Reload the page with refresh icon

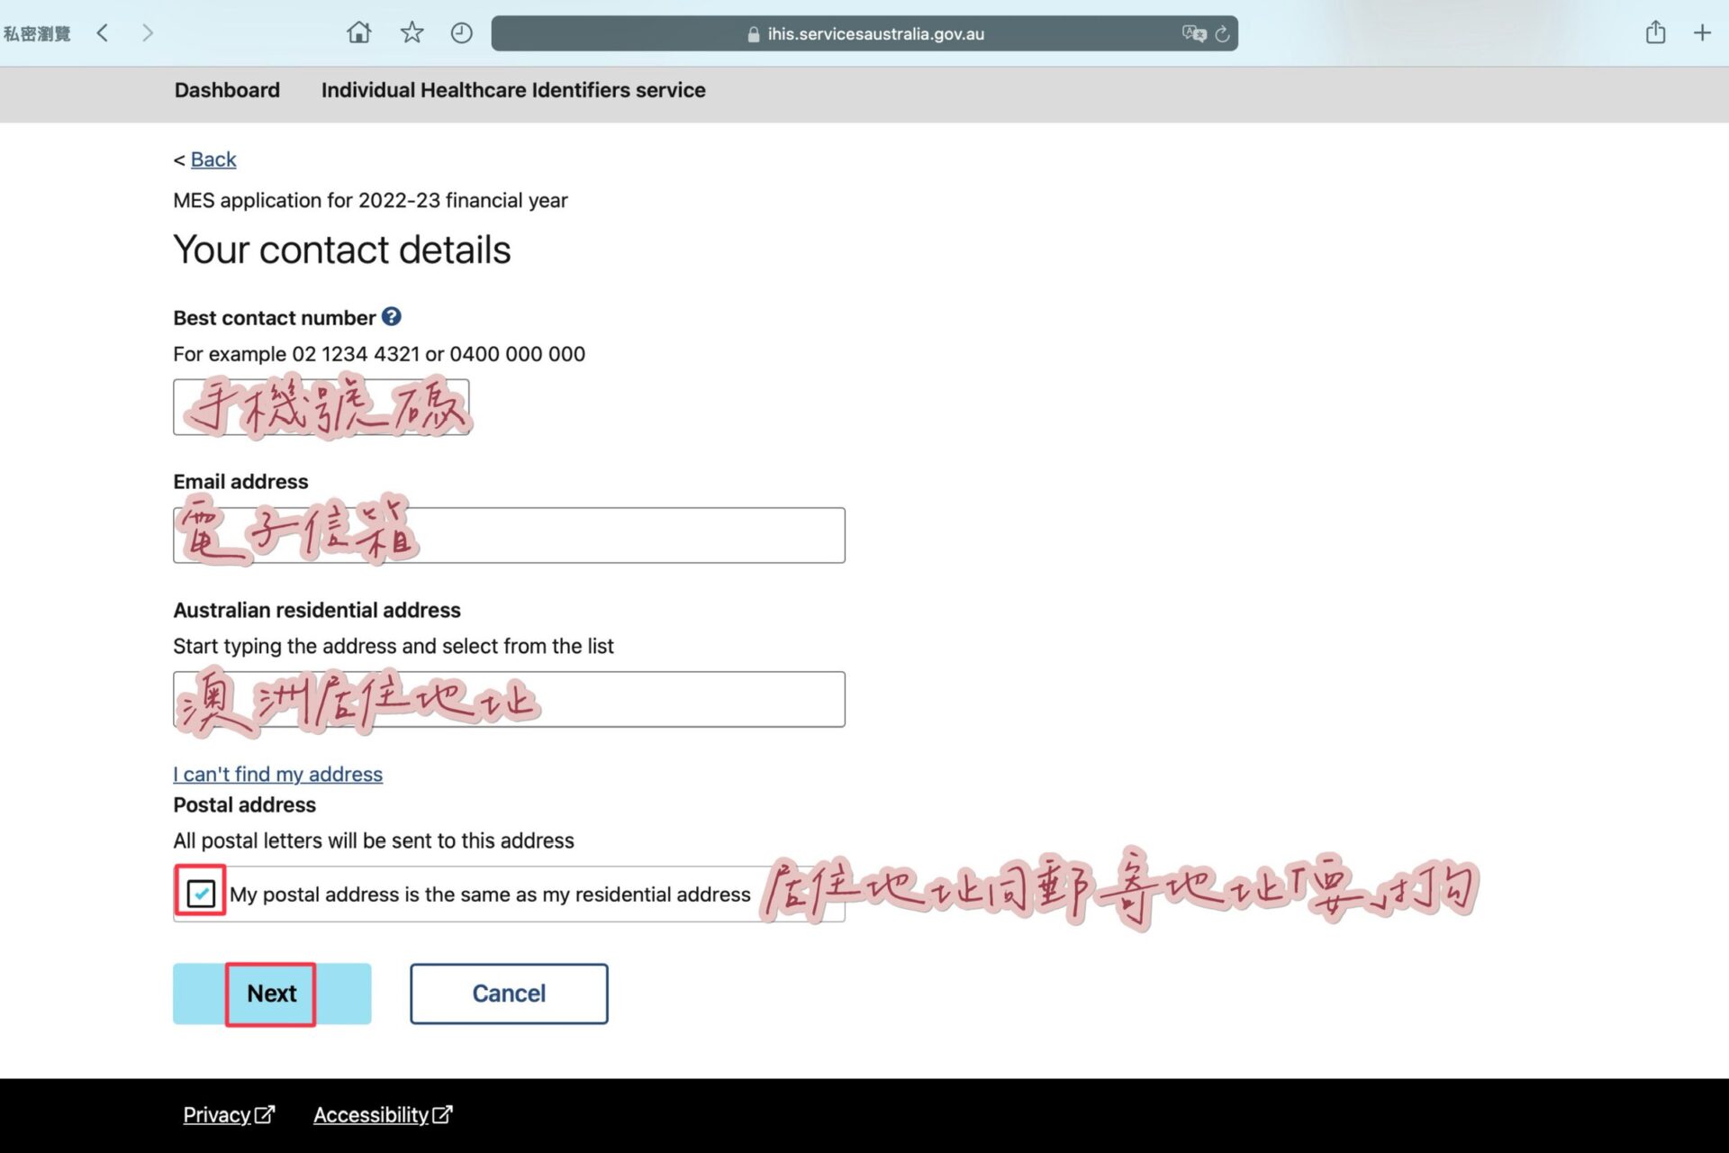coord(1222,34)
